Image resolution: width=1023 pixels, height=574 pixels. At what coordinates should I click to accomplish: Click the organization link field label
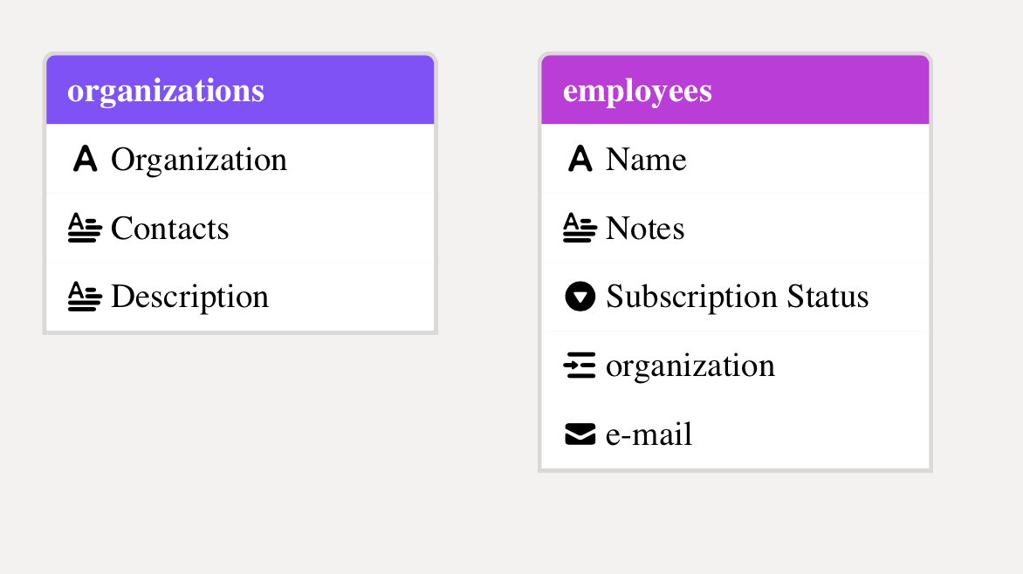click(690, 366)
